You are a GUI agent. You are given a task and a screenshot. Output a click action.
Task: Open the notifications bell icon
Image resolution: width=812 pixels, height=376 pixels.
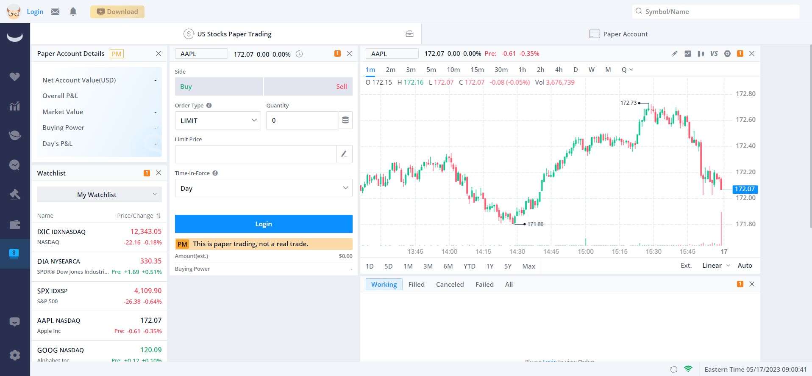click(73, 11)
